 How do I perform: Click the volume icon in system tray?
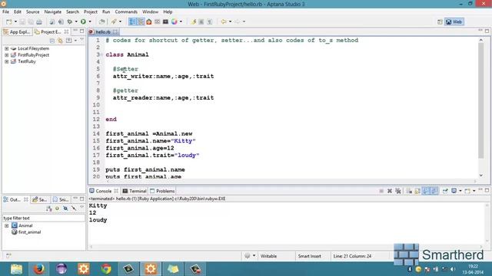point(453,269)
